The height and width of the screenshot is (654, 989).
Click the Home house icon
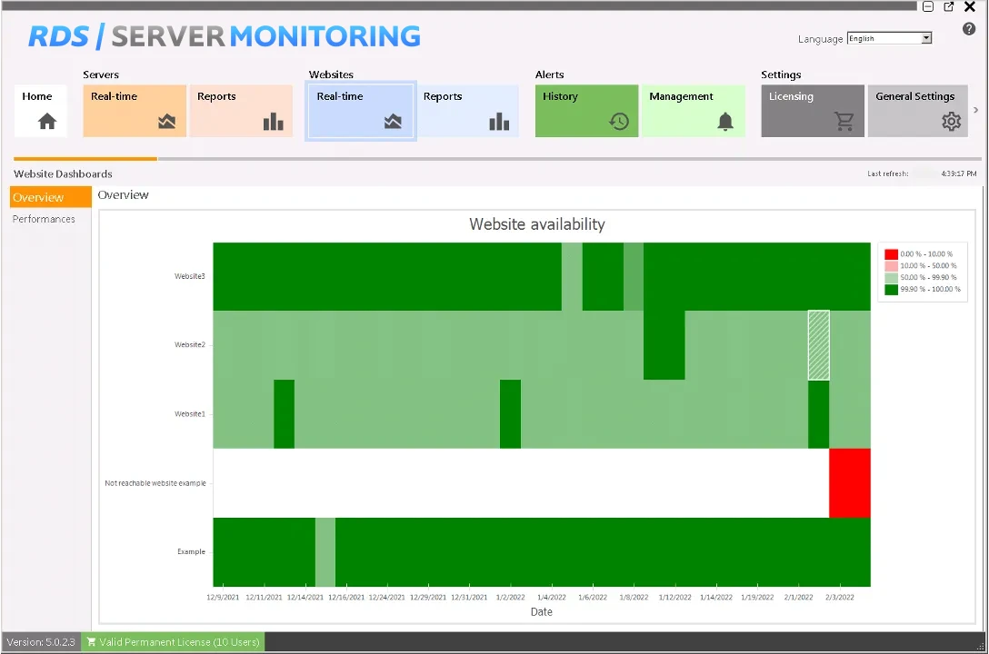pos(47,122)
